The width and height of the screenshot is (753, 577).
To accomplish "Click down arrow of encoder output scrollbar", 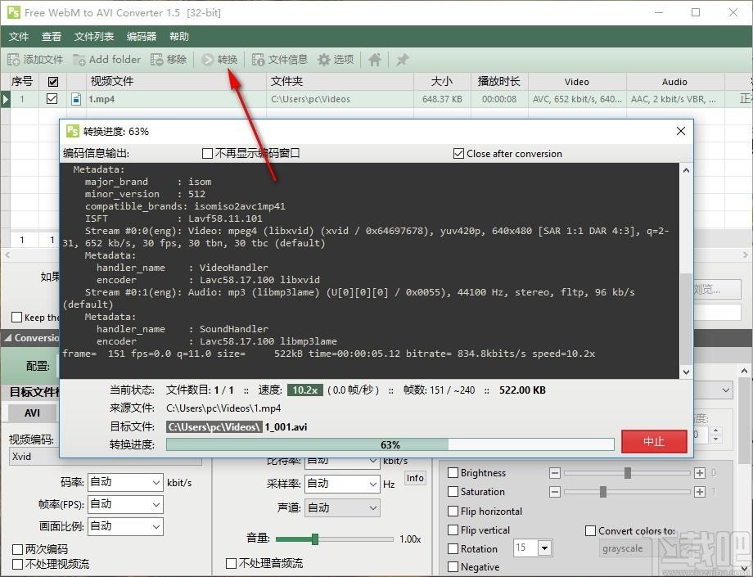I will (686, 372).
